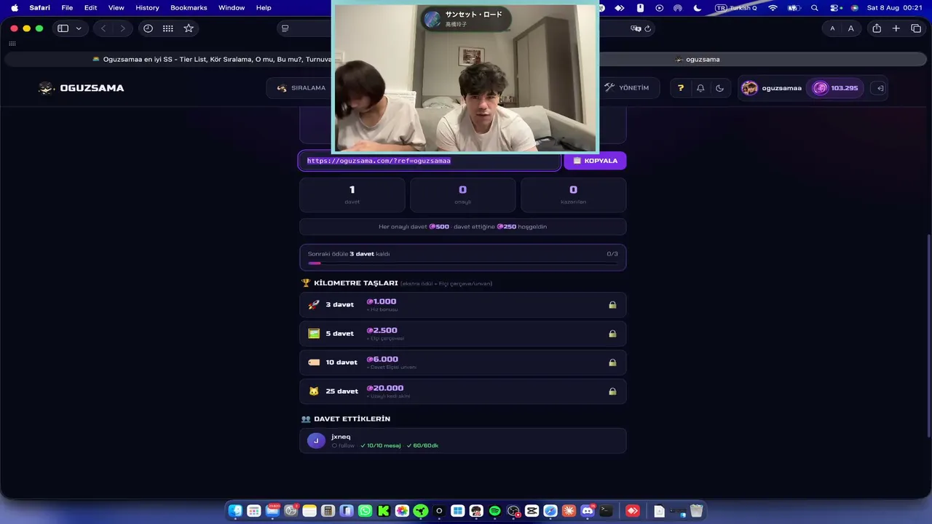Click the lock on the 25 davet milestone
The width and height of the screenshot is (932, 524).
[612, 392]
